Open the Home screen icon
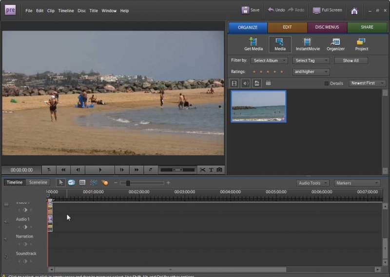This screenshot has width=390, height=277. (x=354, y=10)
